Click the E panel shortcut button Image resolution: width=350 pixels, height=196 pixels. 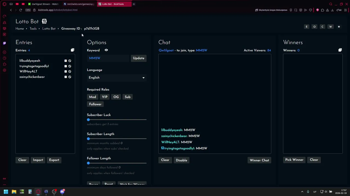click(307, 27)
